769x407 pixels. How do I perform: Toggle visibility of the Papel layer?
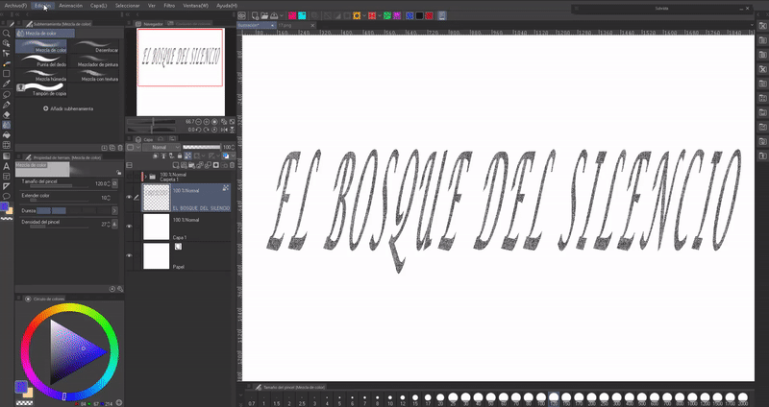click(130, 256)
